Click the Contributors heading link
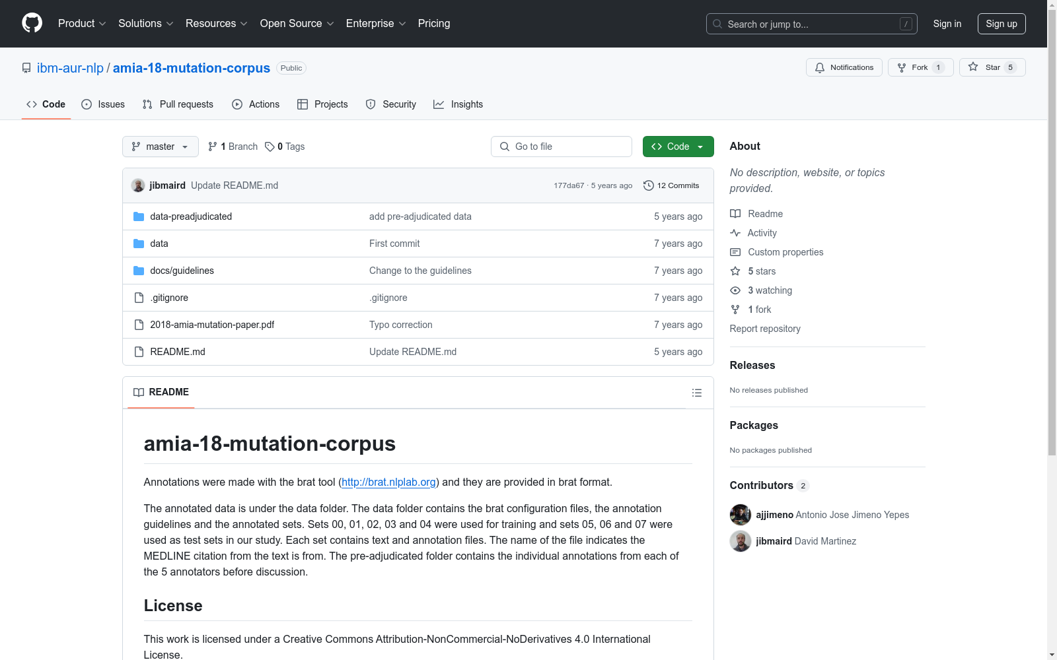This screenshot has width=1057, height=660. [769, 485]
